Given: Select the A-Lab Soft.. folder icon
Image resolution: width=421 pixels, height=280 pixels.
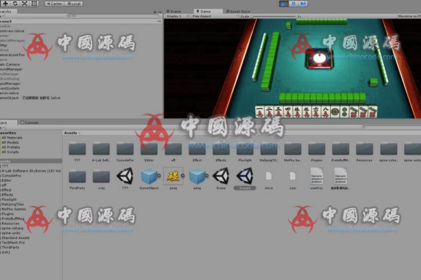Looking at the screenshot, I should [x=101, y=149].
